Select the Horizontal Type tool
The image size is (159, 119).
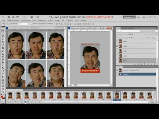coord(3,74)
